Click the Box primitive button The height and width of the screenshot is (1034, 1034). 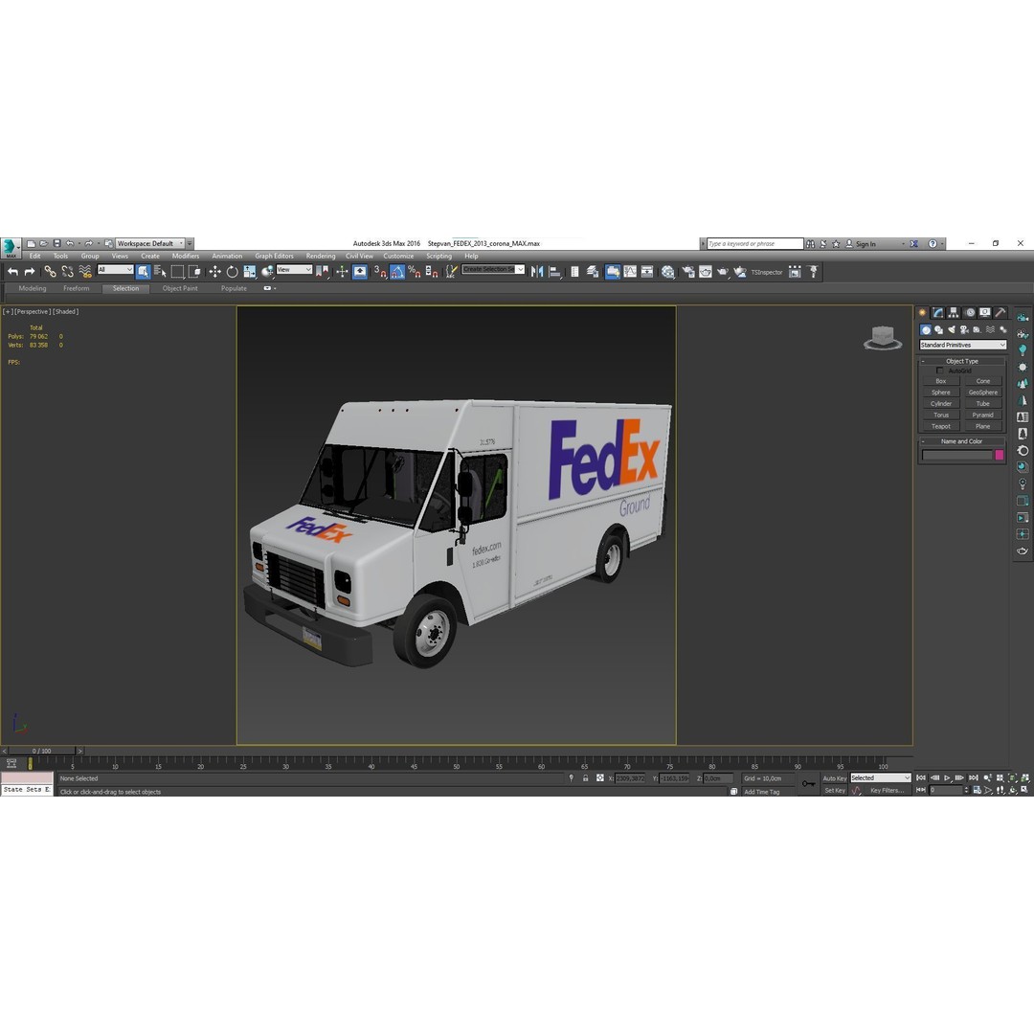point(941,381)
